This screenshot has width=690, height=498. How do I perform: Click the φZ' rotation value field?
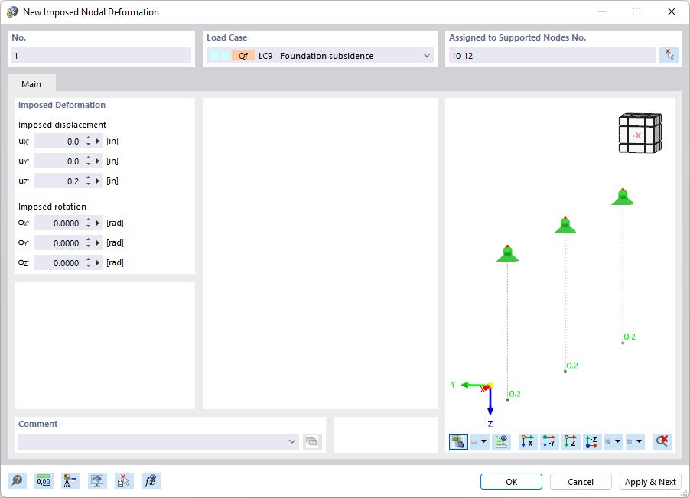click(x=59, y=262)
